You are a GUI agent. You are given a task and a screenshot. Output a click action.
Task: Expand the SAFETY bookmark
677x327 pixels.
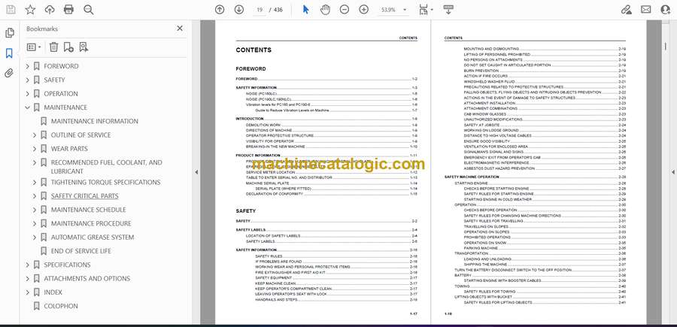(x=28, y=80)
